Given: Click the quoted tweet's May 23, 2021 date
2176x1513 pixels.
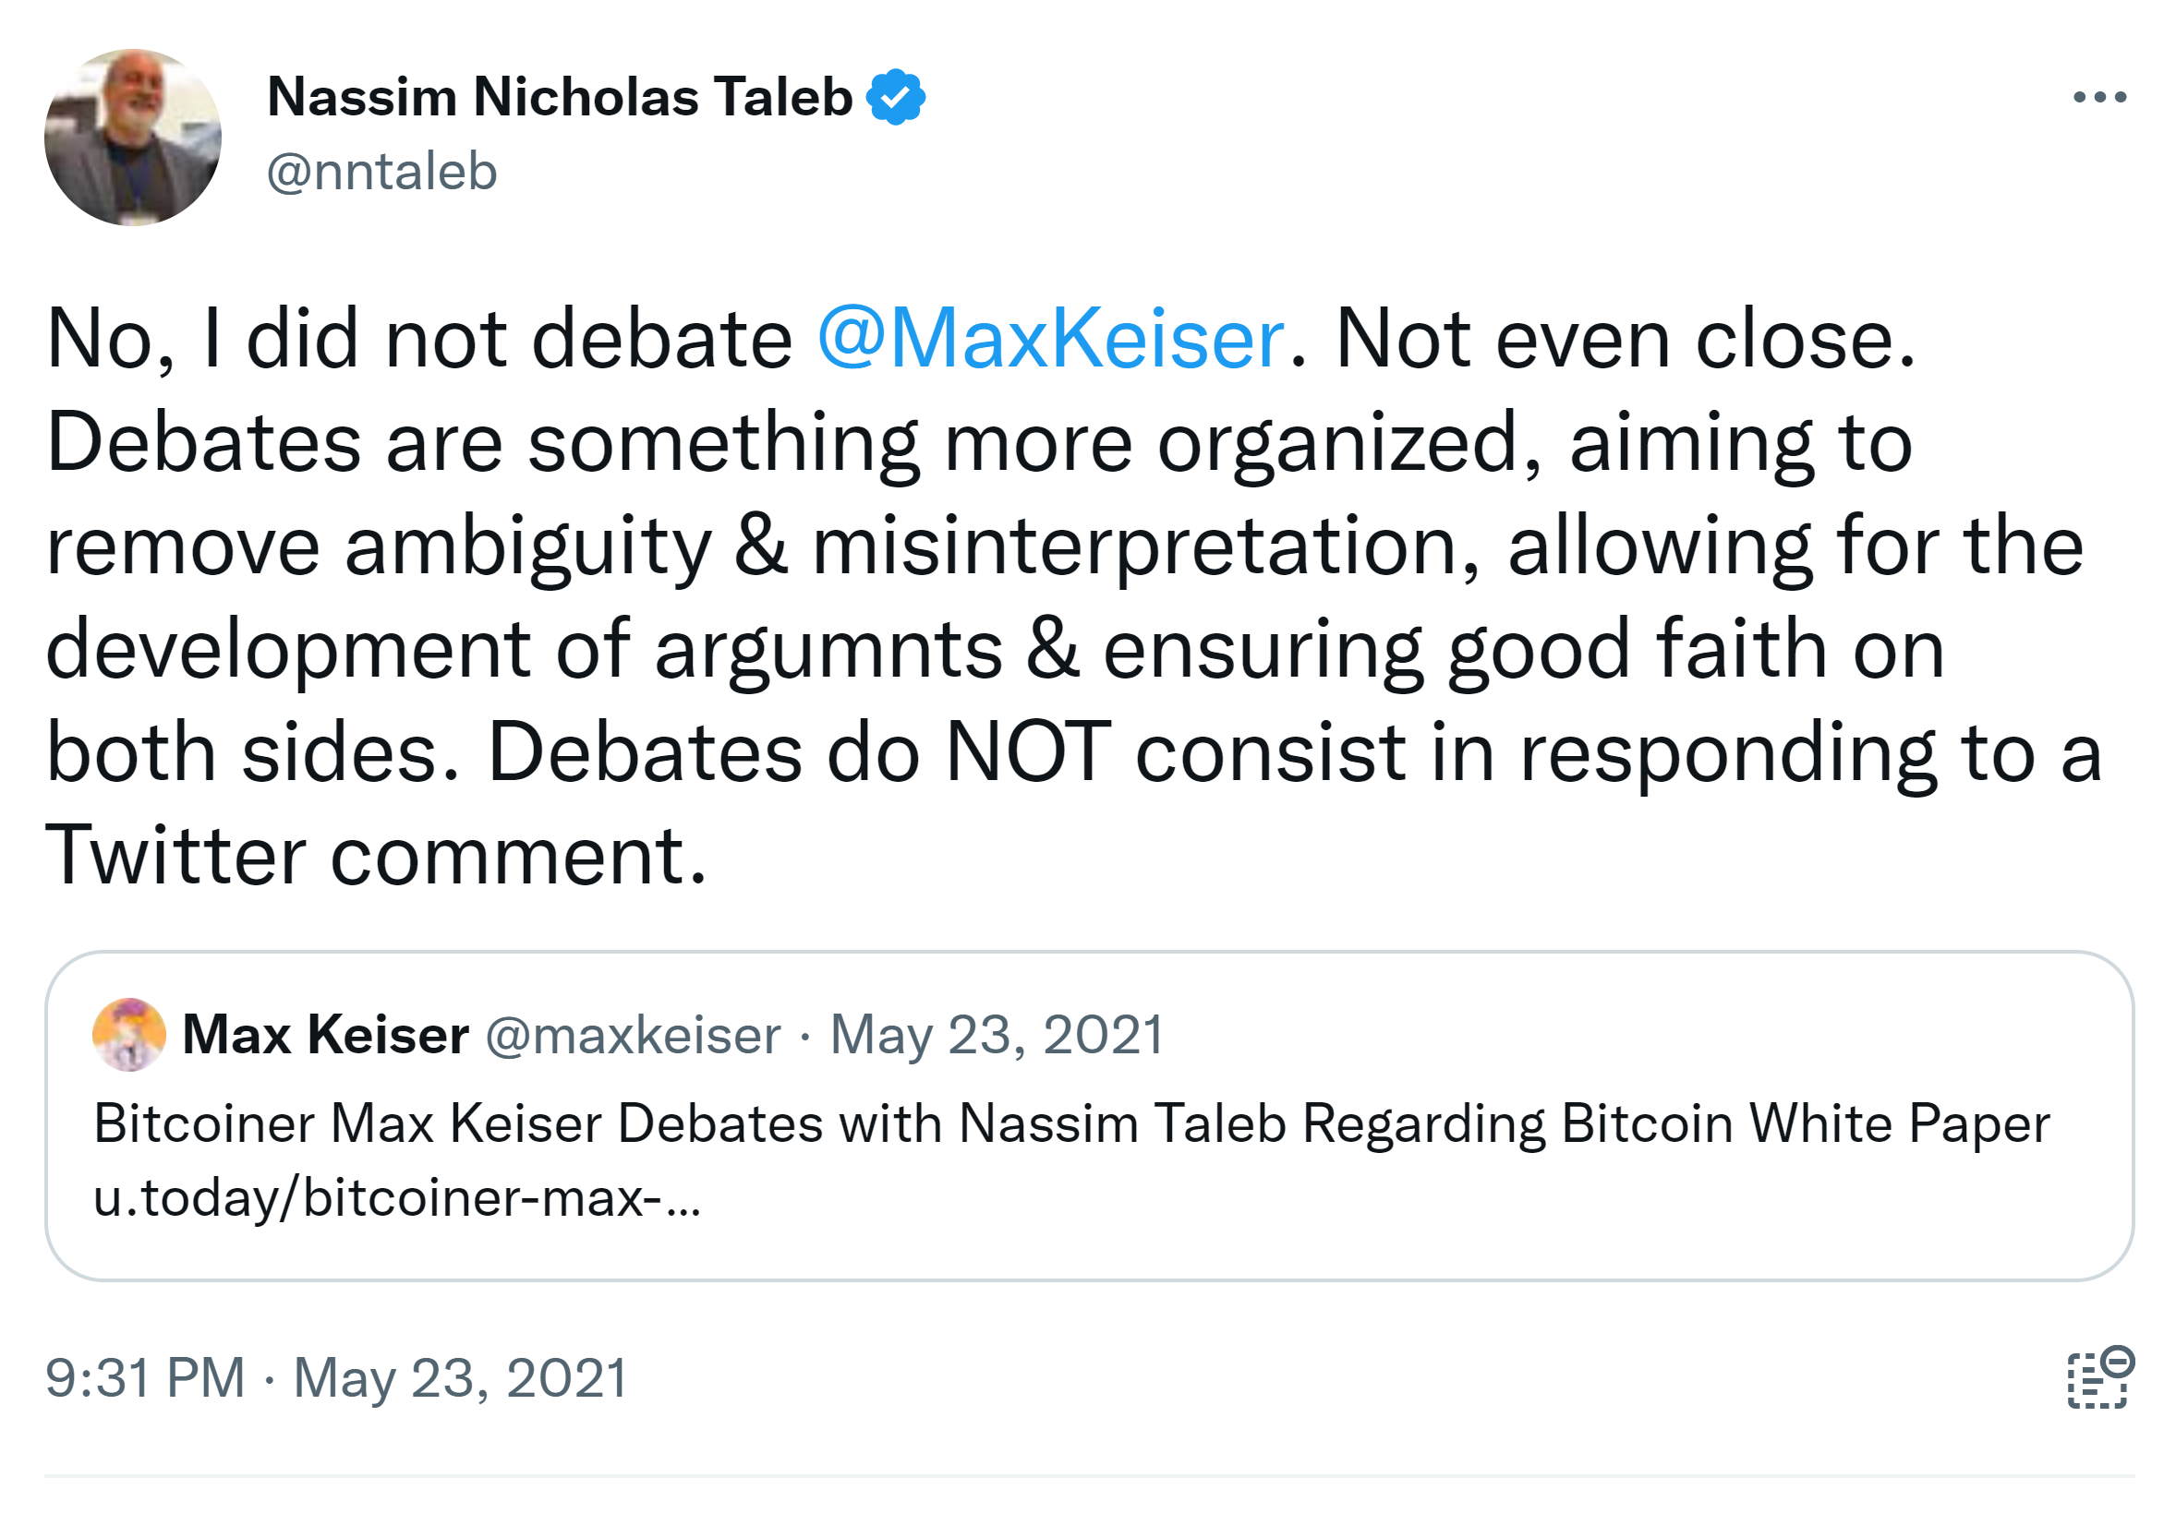Looking at the screenshot, I should 996,1035.
